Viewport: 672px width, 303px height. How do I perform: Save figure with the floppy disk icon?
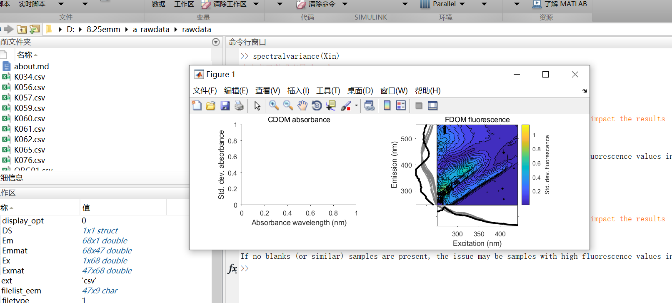click(225, 106)
